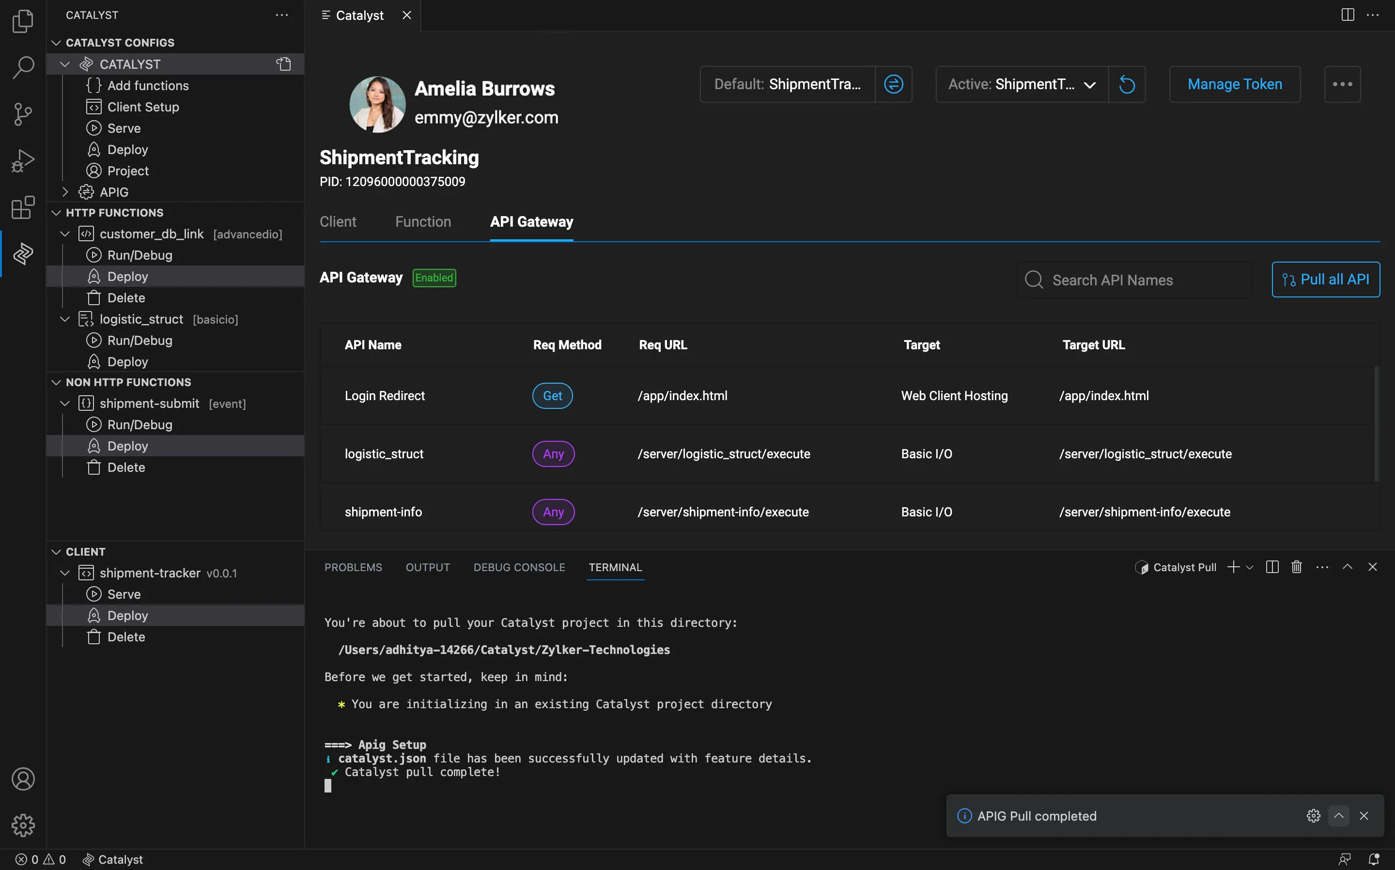Click Amelia Burrows profile avatar

pyautogui.click(x=377, y=104)
